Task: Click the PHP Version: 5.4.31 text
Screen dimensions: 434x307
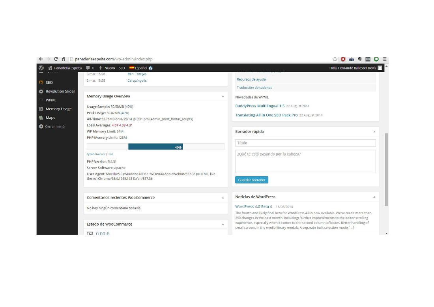Action: pyautogui.click(x=101, y=162)
